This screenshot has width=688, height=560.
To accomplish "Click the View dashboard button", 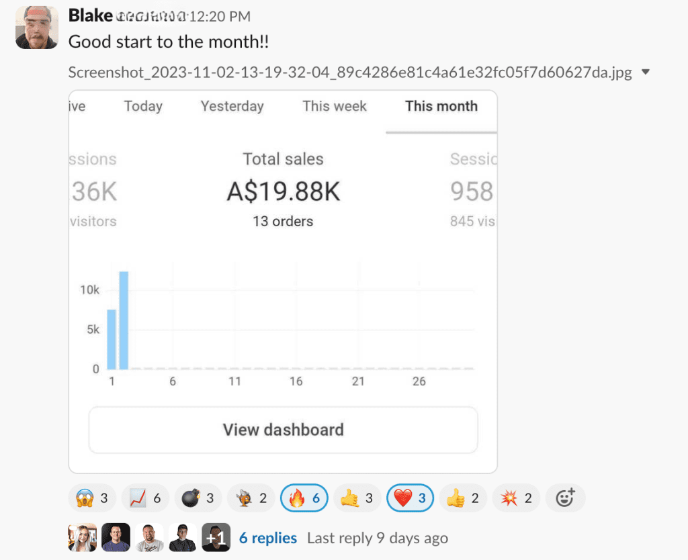I will tap(283, 429).
